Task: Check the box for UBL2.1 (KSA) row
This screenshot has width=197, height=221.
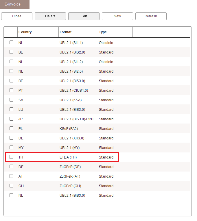Action: pos(12,100)
